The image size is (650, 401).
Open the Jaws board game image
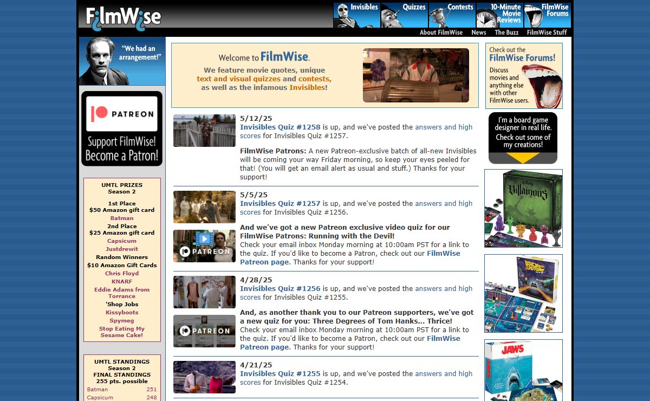coord(523,370)
